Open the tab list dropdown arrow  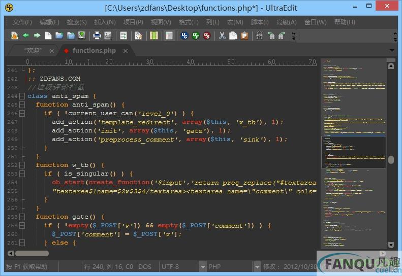pos(392,50)
